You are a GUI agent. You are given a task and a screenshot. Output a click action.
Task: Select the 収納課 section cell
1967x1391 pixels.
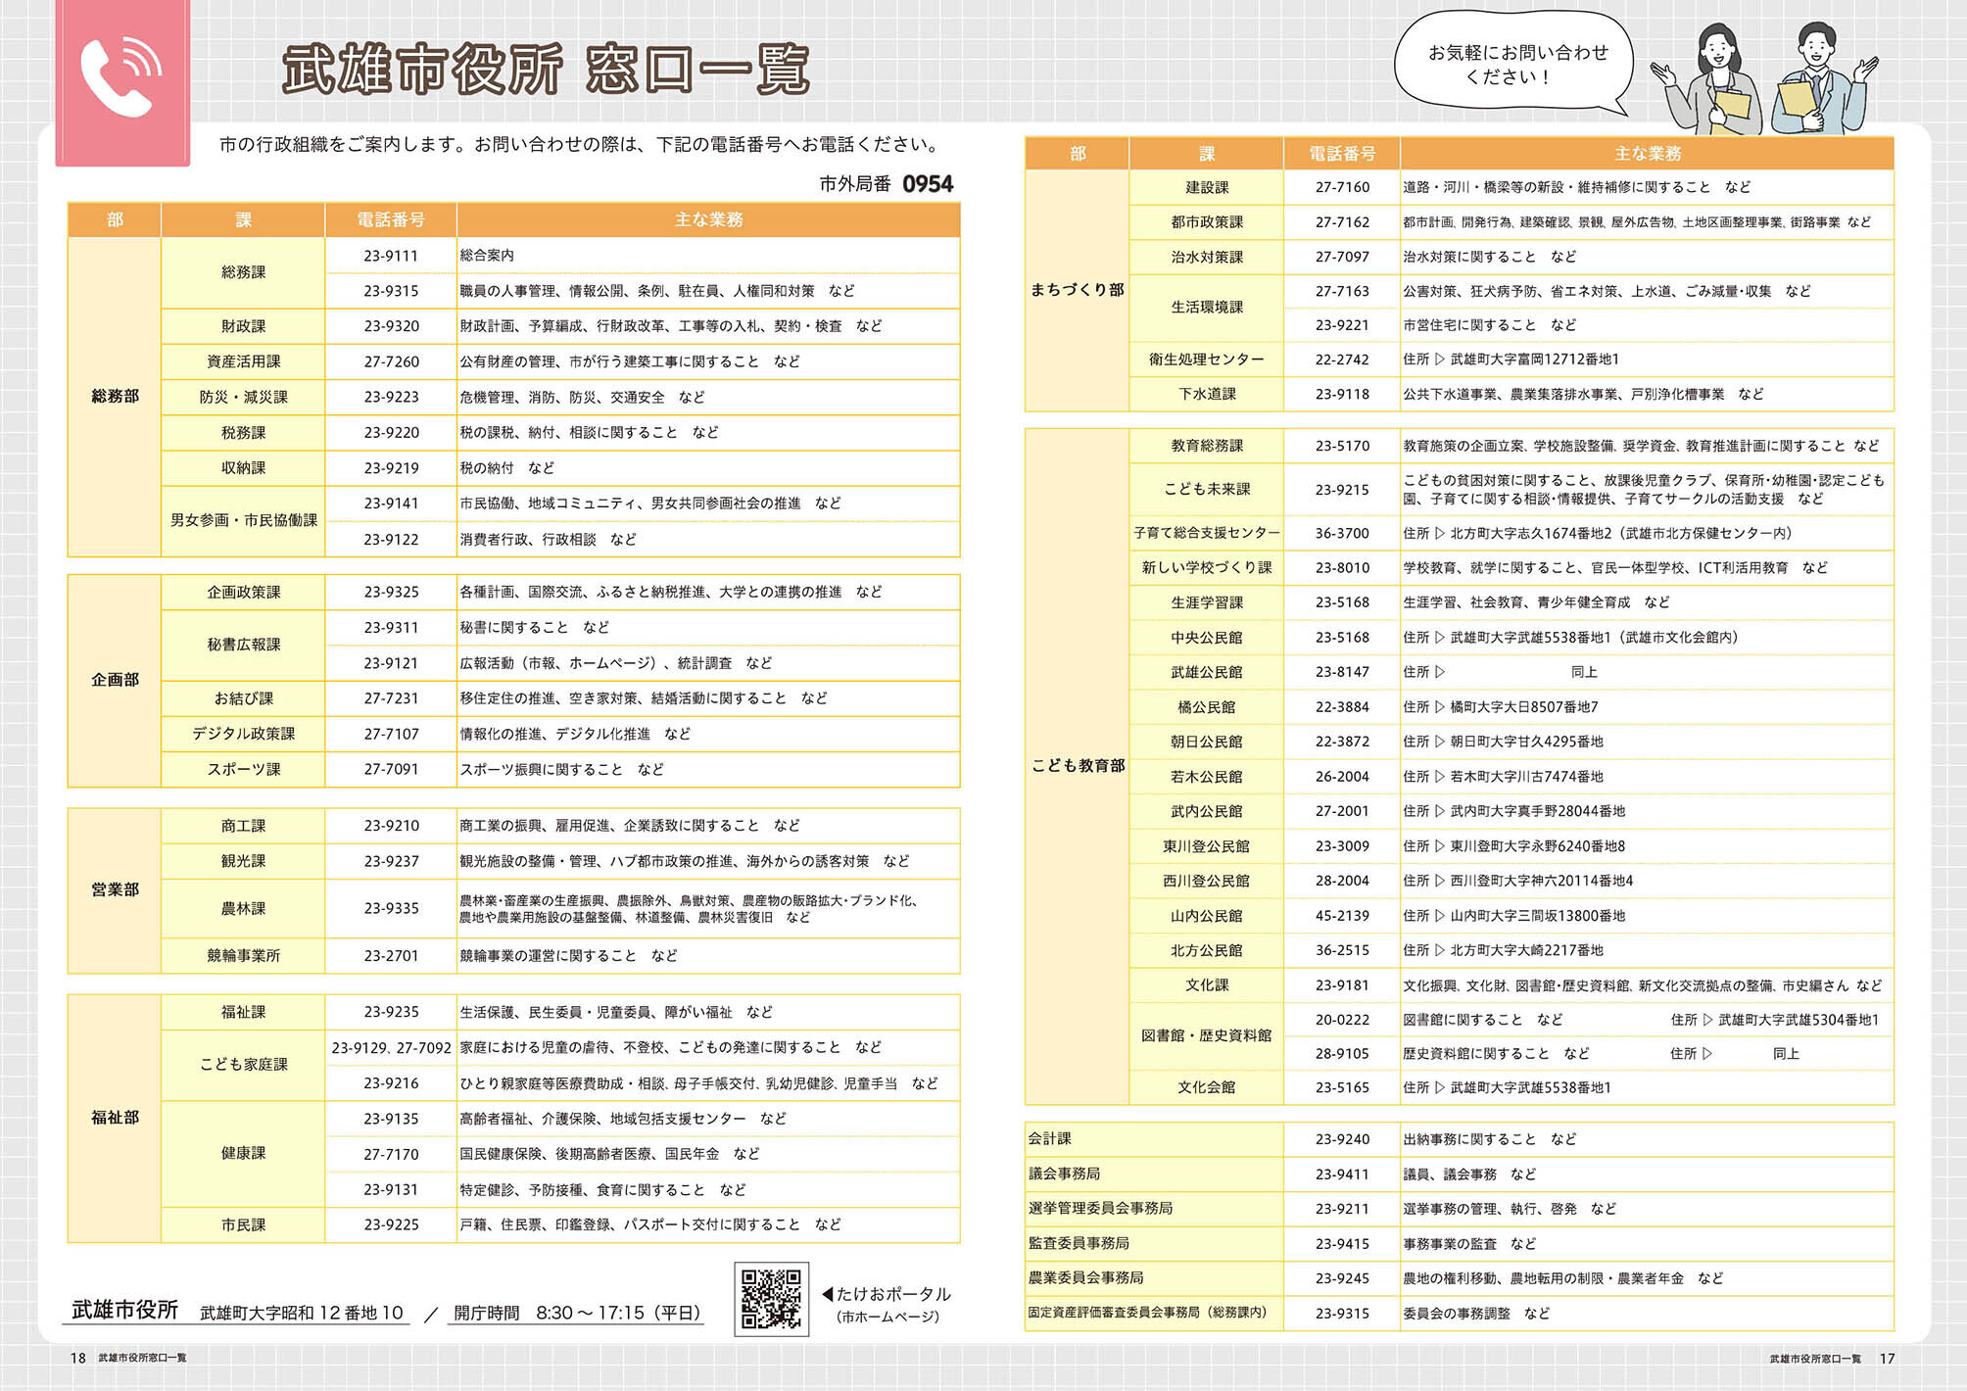point(243,468)
